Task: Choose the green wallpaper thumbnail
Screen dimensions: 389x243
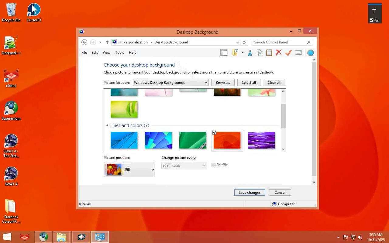Action: coord(193,140)
